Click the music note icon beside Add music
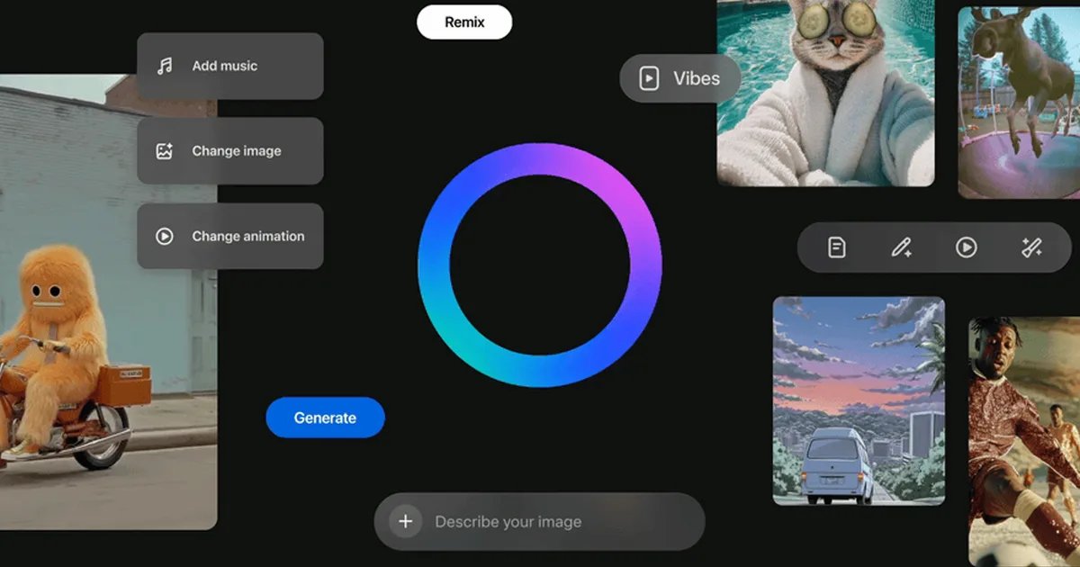 coord(165,66)
